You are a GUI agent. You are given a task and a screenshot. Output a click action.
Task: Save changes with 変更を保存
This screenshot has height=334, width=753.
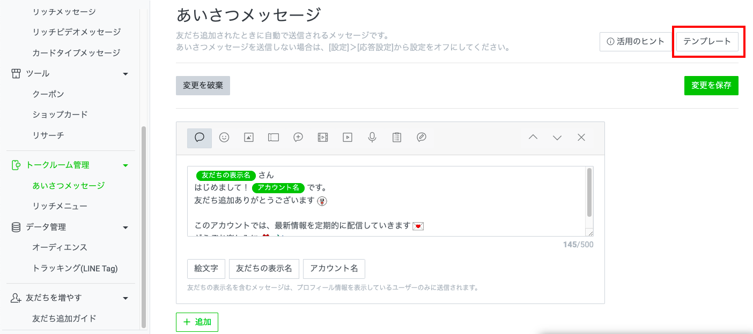coord(711,85)
